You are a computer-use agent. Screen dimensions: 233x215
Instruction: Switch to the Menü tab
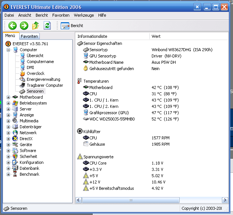10,36
